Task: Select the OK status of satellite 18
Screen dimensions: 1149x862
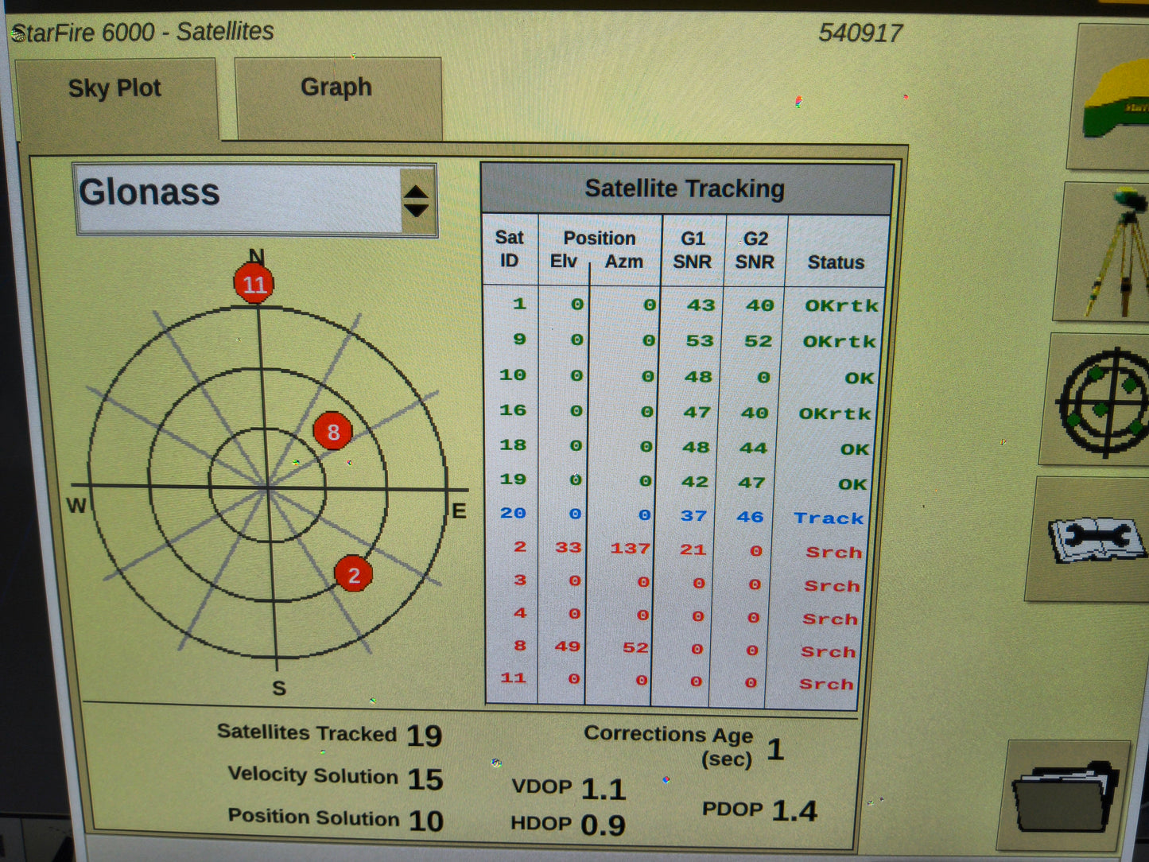Action: click(x=855, y=449)
